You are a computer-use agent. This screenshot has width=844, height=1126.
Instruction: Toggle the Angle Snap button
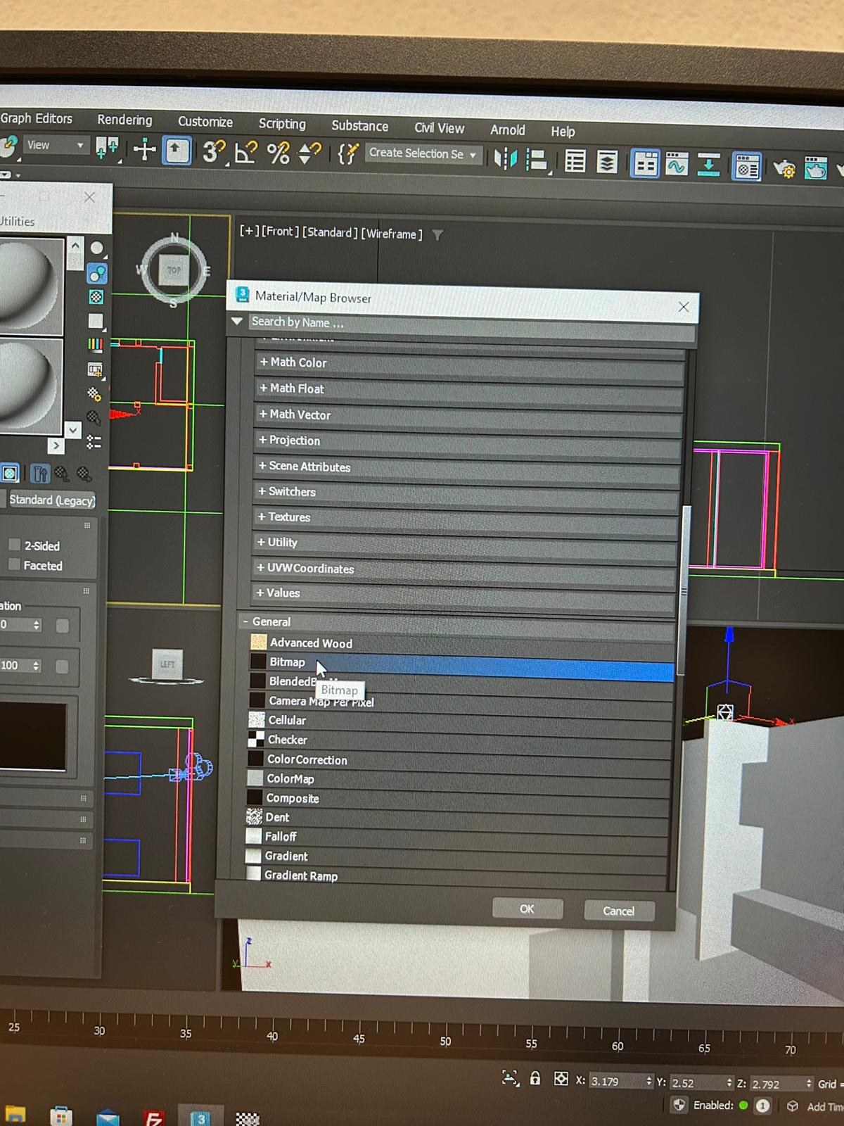coord(245,152)
